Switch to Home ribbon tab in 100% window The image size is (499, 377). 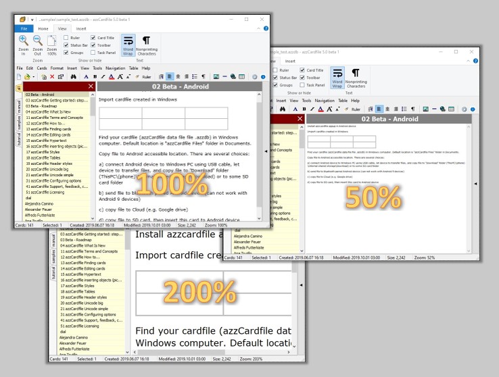tap(43, 28)
